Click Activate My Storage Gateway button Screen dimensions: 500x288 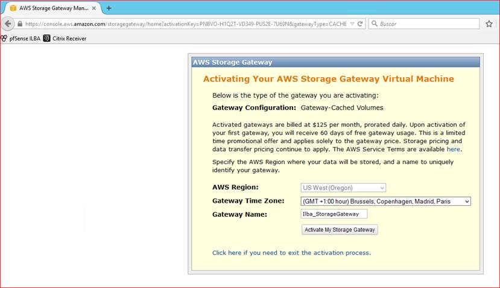click(340, 229)
